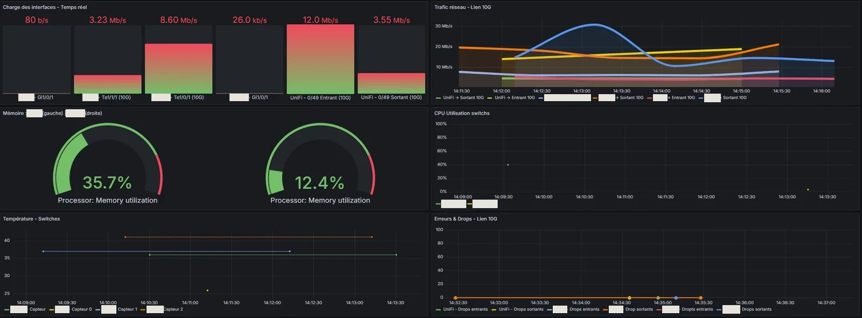
Task: Toggle the red 'Dropts entrants' legend series
Action: (684, 309)
